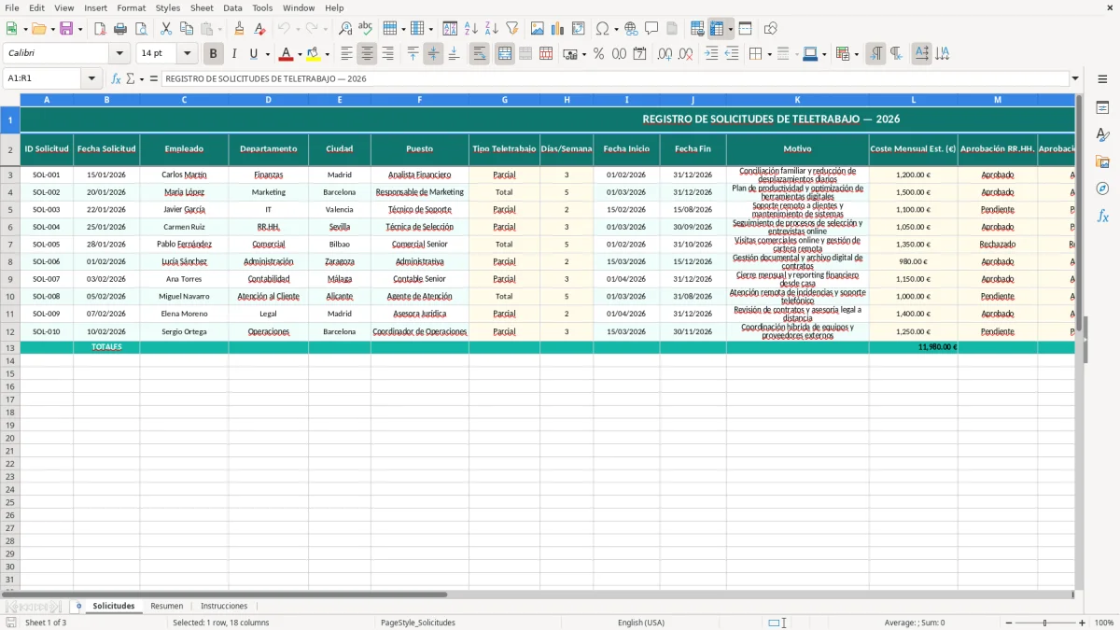Screen dimensions: 1120x630
Task: Click the Zoom Out minus button
Action: tap(1009, 623)
